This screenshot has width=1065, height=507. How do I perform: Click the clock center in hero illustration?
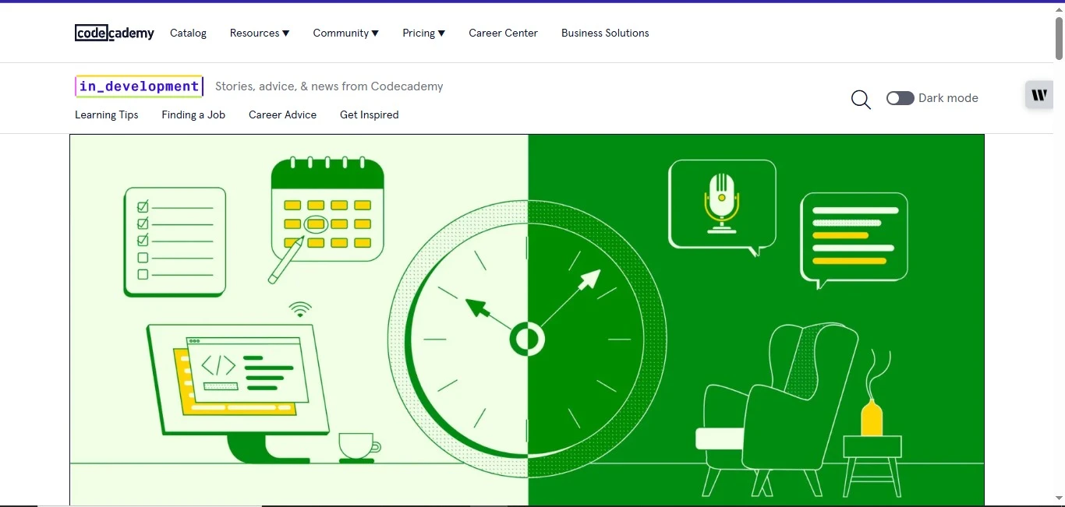click(527, 340)
